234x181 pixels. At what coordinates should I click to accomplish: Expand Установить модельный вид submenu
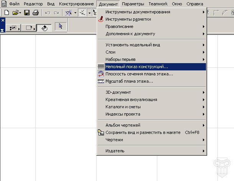coord(152,45)
